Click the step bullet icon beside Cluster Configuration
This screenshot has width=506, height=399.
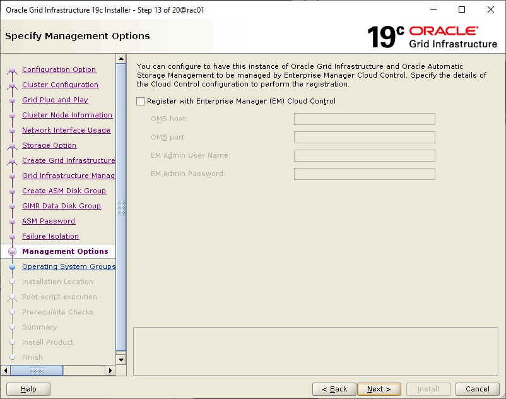pos(12,85)
